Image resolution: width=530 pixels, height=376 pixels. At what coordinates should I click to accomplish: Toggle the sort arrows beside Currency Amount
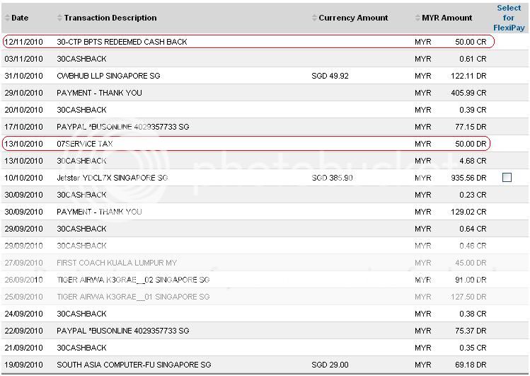tap(314, 18)
